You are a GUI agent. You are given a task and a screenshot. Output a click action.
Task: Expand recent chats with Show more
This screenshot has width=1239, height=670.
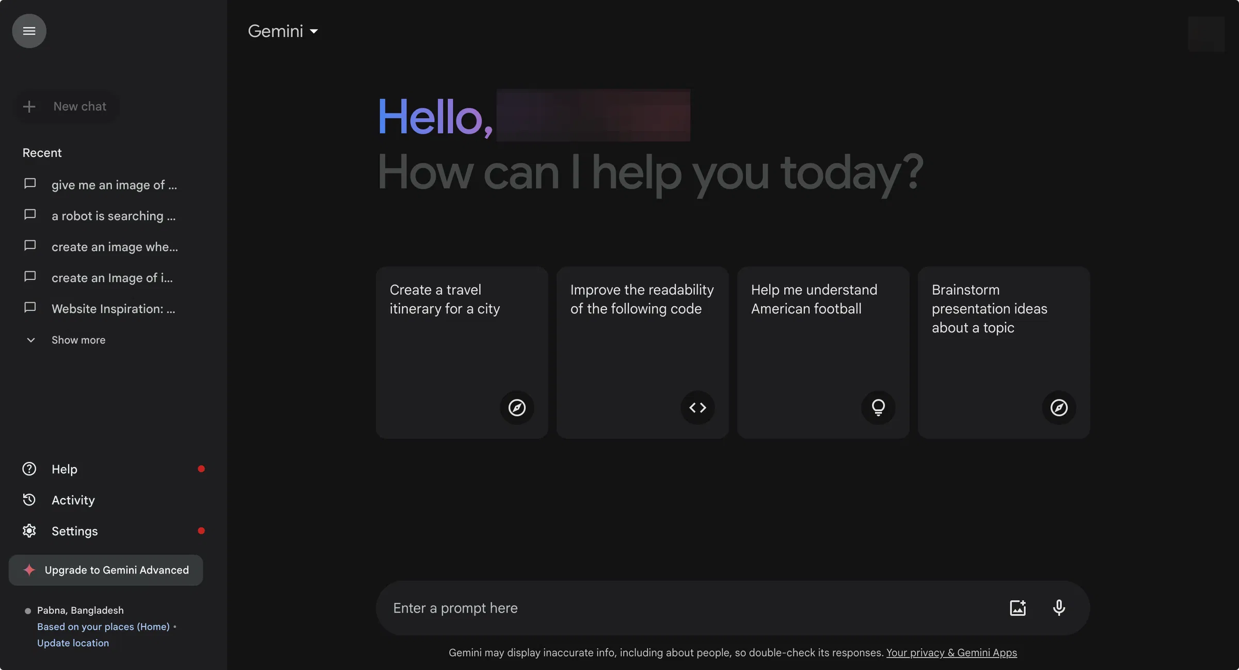pos(77,340)
